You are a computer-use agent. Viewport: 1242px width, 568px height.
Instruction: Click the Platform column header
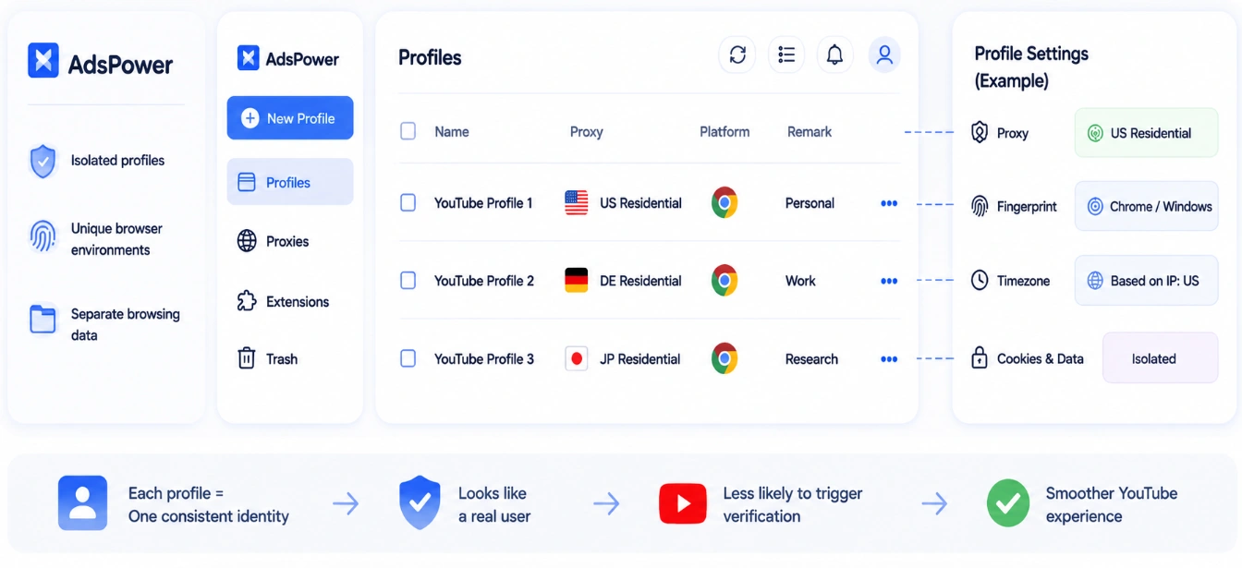[x=724, y=131]
